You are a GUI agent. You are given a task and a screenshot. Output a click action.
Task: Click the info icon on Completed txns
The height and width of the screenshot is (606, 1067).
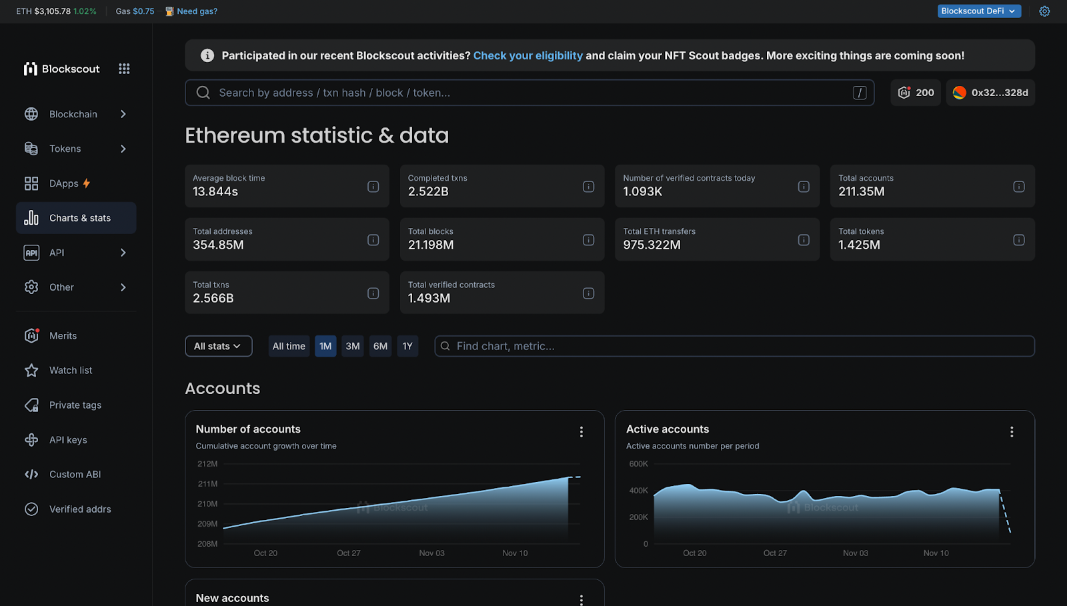click(588, 187)
